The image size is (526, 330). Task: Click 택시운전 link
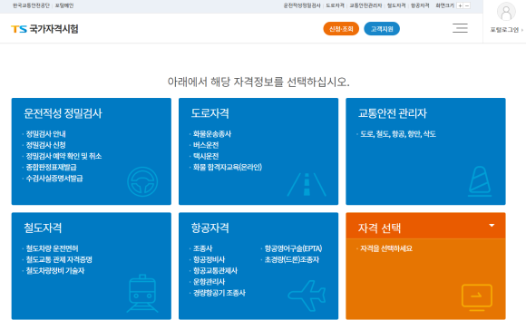point(206,156)
